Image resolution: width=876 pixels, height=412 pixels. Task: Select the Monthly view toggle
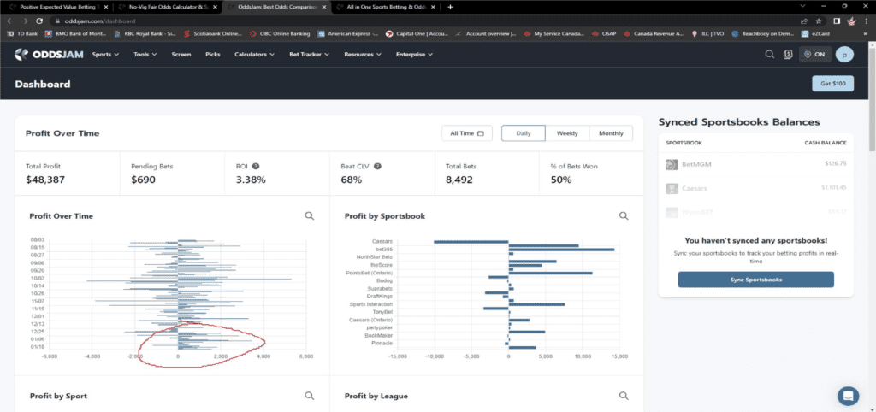click(611, 133)
